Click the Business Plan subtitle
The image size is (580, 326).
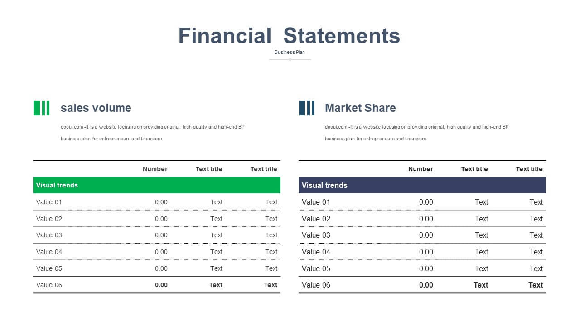pos(290,52)
